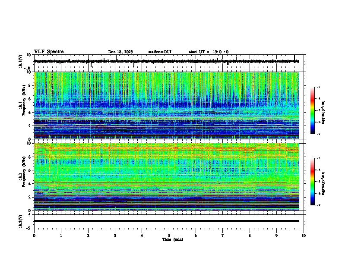Click the "VLF Spectra" plot title
342x264 pixels.
click(49, 52)
